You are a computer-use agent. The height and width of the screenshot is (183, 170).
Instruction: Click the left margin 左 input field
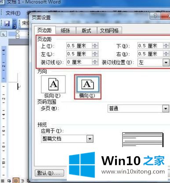point(79,54)
